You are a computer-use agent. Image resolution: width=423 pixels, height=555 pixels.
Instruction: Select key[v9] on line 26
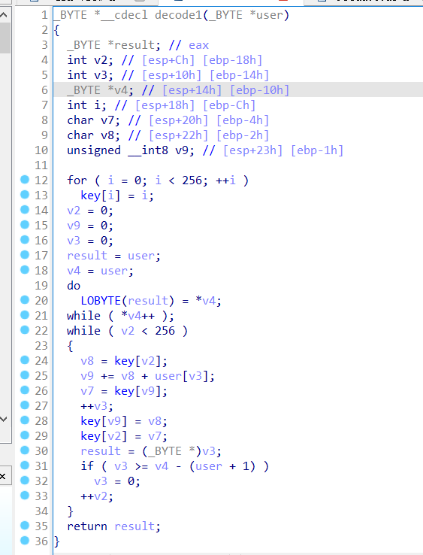tap(137, 391)
